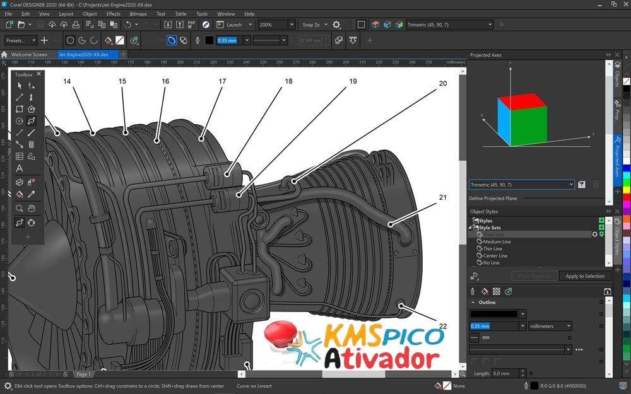Click the New document icon

[9, 25]
